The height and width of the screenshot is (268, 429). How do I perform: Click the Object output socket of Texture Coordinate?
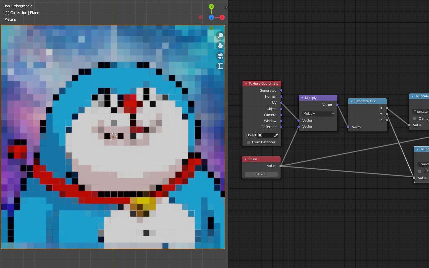coord(281,109)
